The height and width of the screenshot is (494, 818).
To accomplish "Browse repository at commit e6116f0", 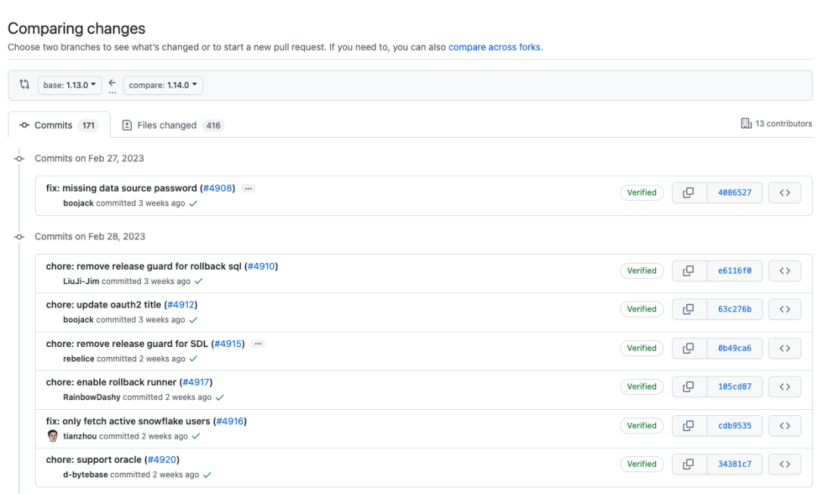I will (785, 270).
